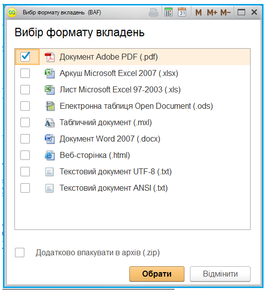Select the Текстовий документ ANSI (.txt) row
The width and height of the screenshot is (267, 293).
click(132, 188)
